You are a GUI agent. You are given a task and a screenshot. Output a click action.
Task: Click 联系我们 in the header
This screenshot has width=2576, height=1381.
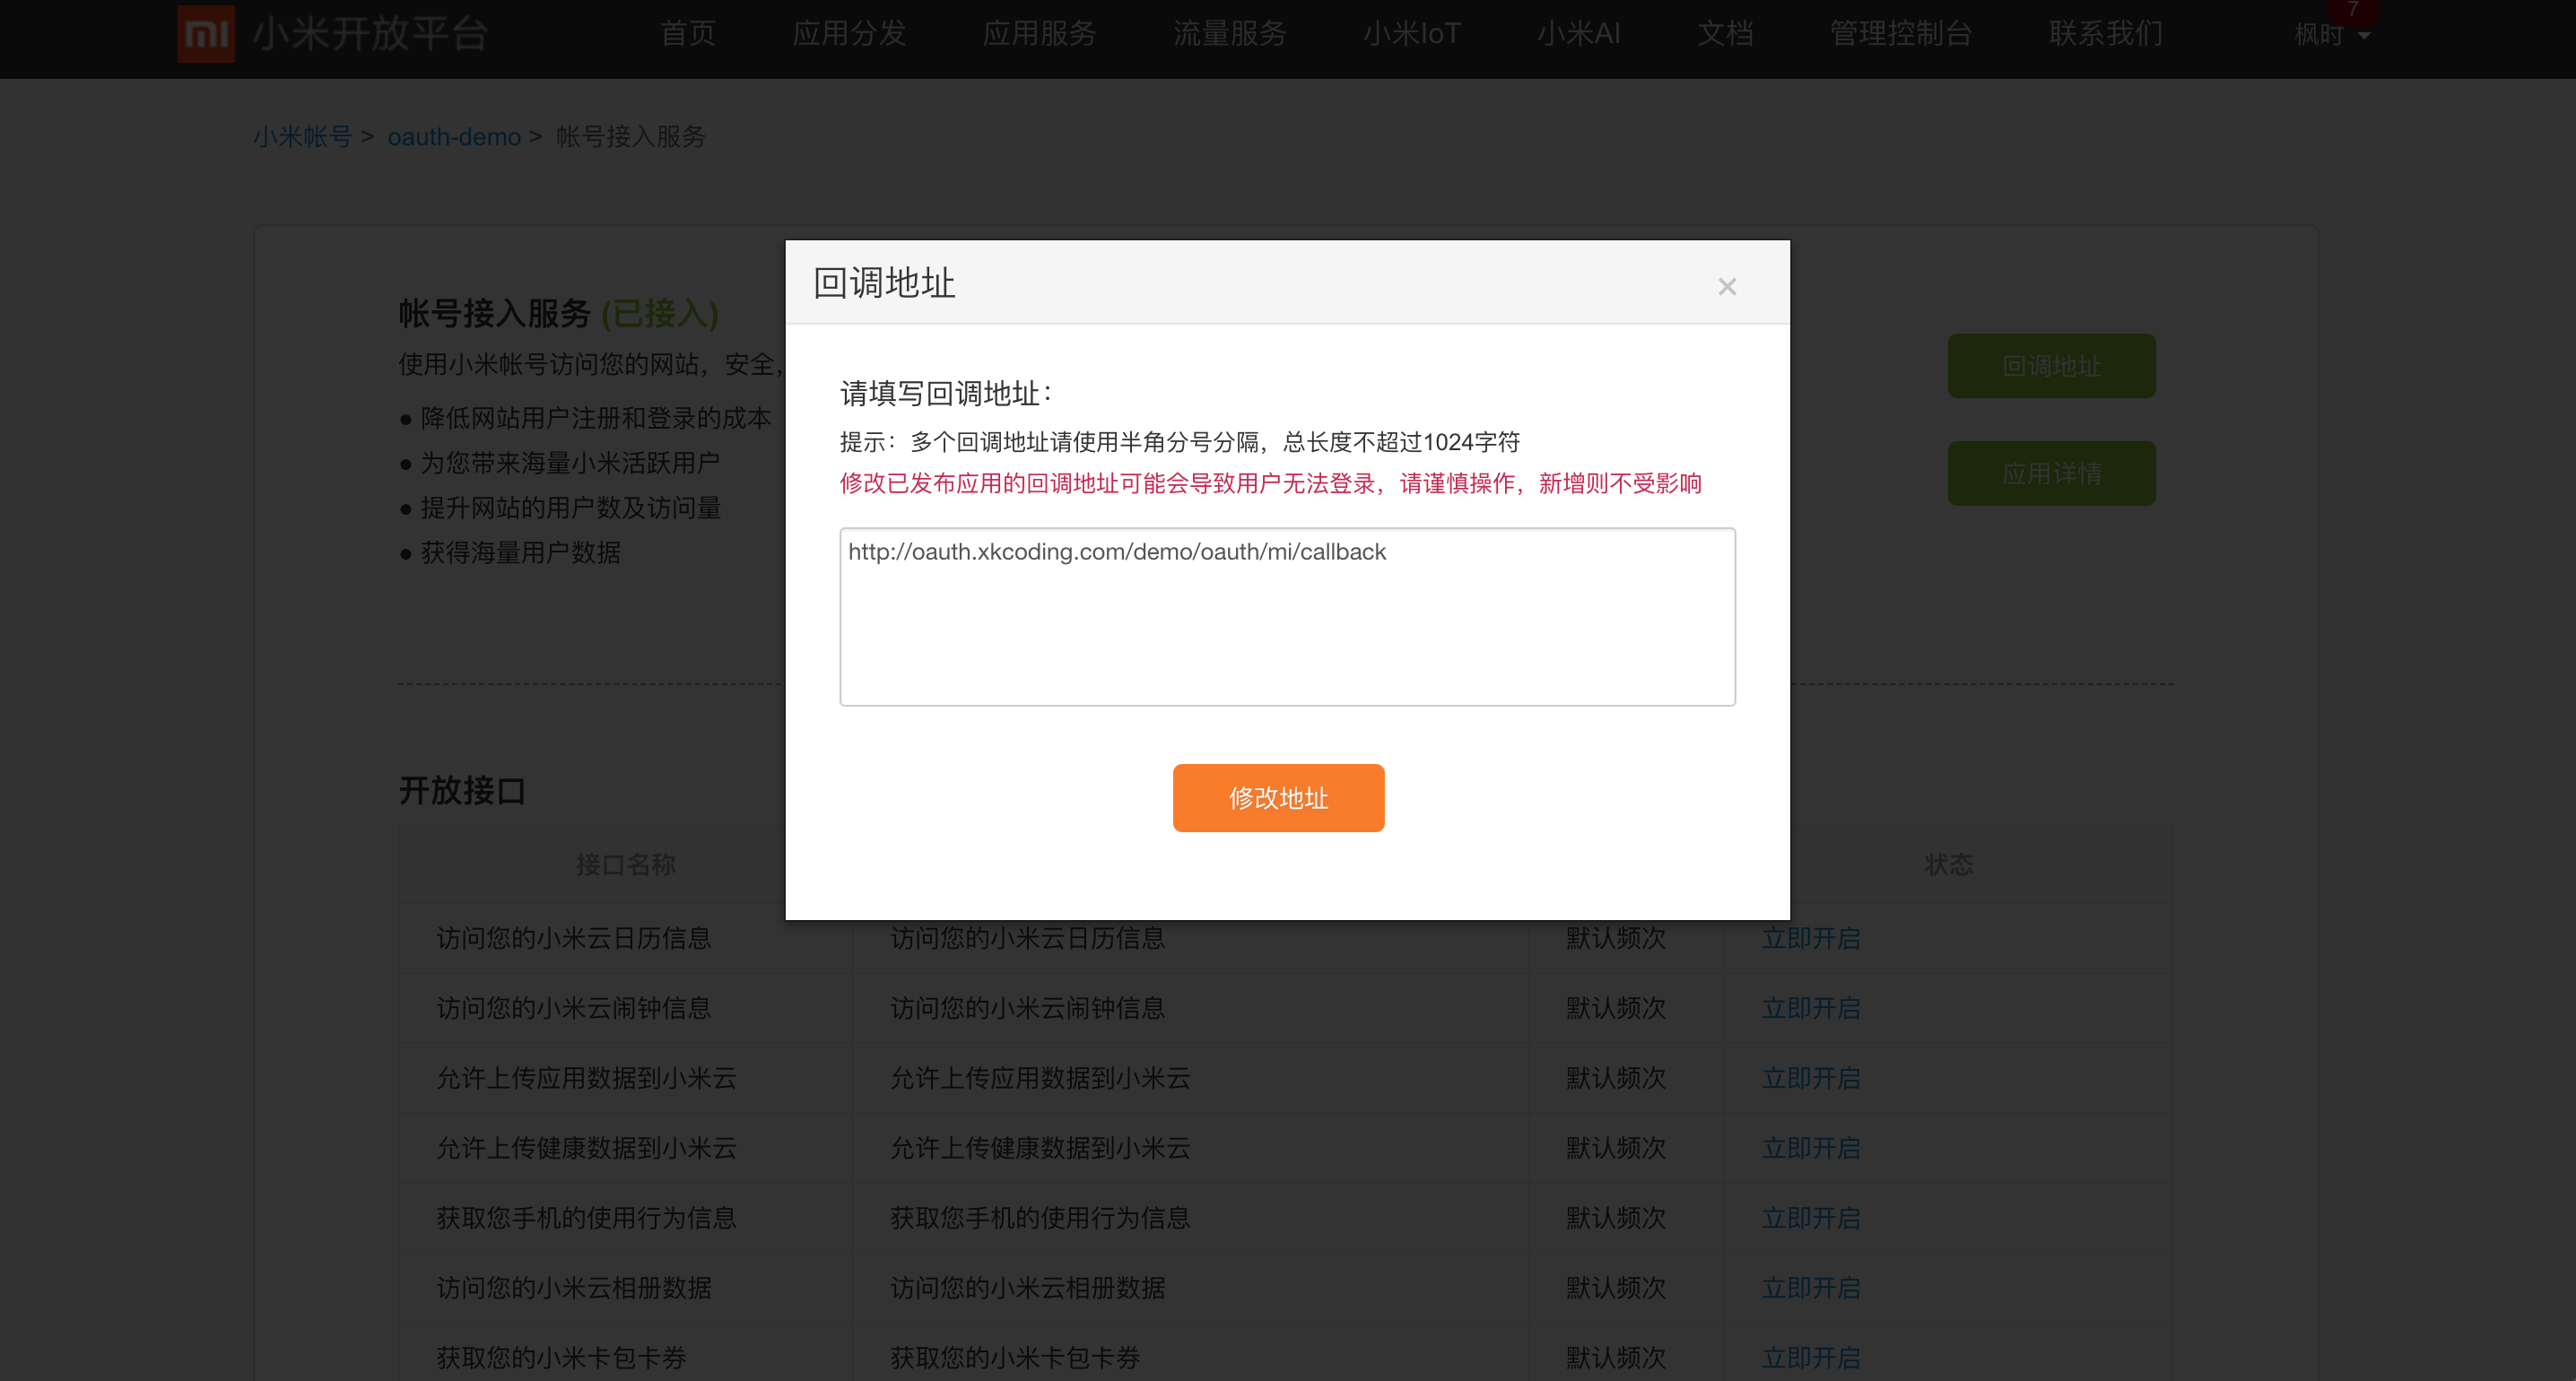pyautogui.click(x=2105, y=34)
